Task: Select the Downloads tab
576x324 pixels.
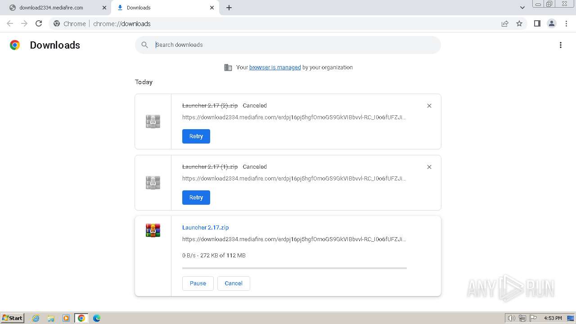Action: [165, 8]
